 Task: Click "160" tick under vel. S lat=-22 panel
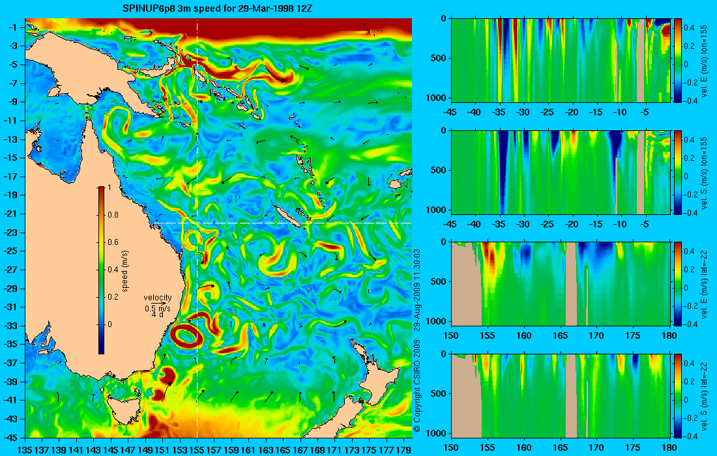click(x=523, y=448)
